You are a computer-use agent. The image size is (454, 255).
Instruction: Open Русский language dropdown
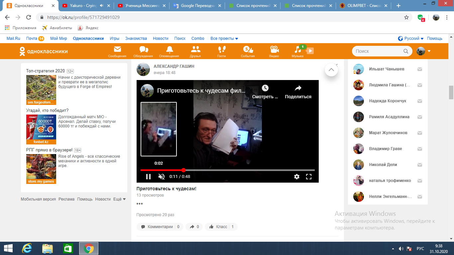[x=411, y=39]
